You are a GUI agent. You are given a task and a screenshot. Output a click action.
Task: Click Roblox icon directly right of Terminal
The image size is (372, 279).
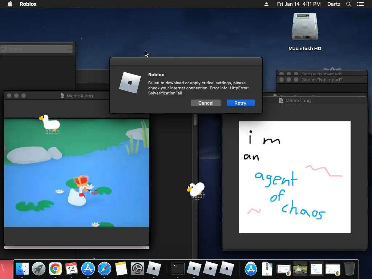click(x=194, y=269)
